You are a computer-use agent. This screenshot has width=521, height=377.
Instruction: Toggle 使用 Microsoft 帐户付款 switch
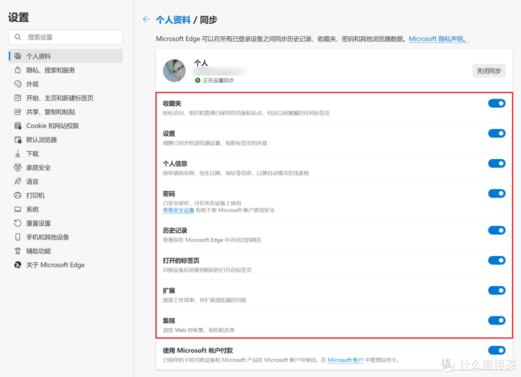point(497,350)
